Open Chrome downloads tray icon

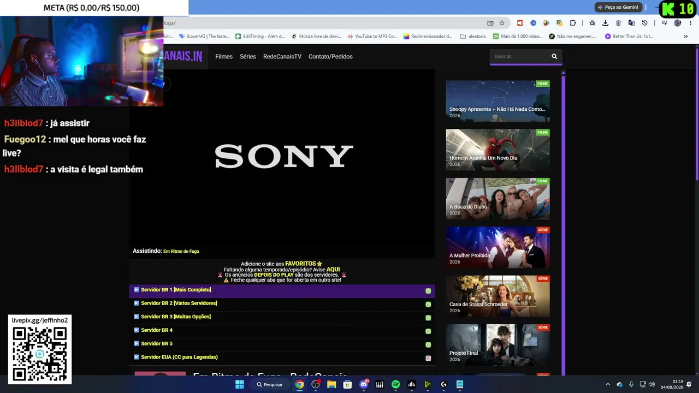(x=605, y=23)
